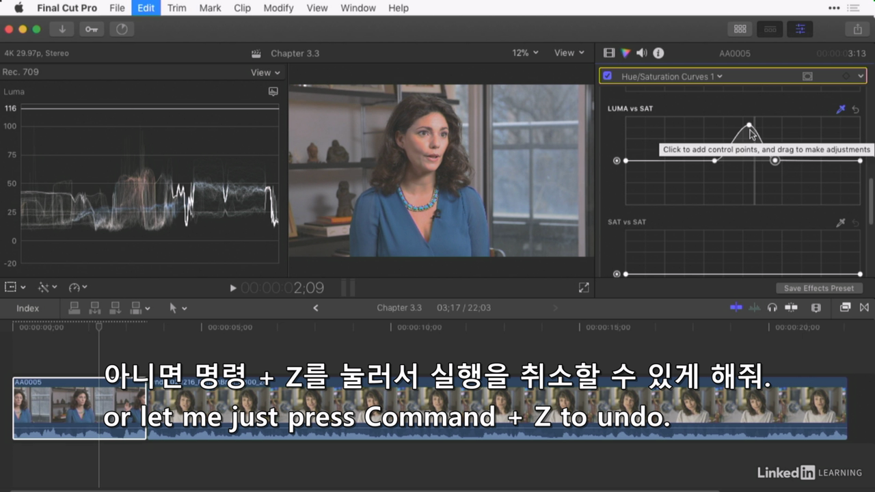Open the Overwrite clip edit dropdown

pyautogui.click(x=140, y=308)
